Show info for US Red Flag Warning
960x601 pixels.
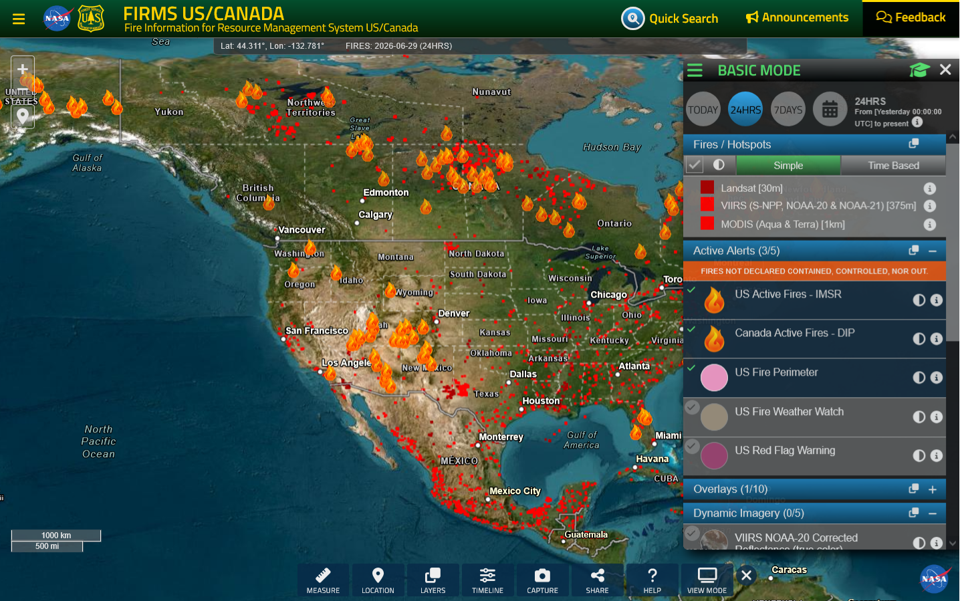937,456
